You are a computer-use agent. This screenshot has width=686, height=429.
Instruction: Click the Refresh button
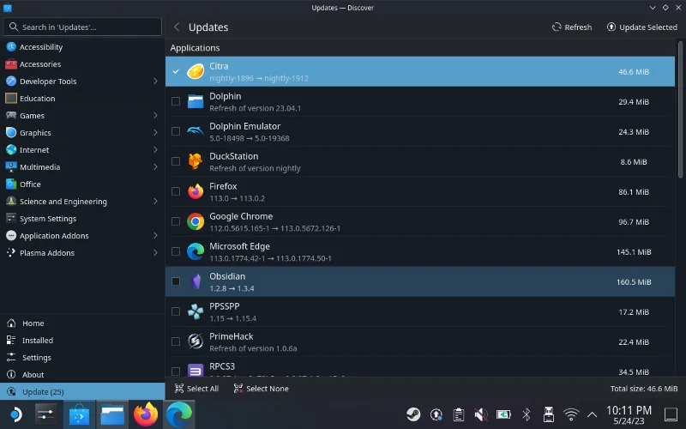(x=572, y=27)
